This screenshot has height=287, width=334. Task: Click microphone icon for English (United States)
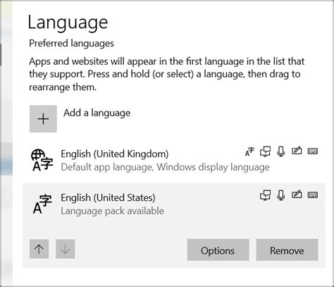point(281,195)
